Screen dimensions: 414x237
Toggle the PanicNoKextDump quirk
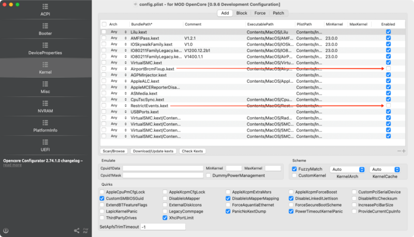pos(228,212)
